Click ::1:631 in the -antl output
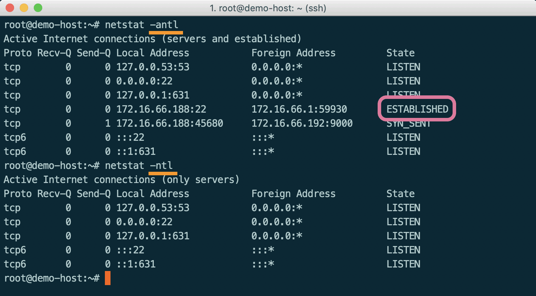536x296 pixels. click(x=136, y=152)
